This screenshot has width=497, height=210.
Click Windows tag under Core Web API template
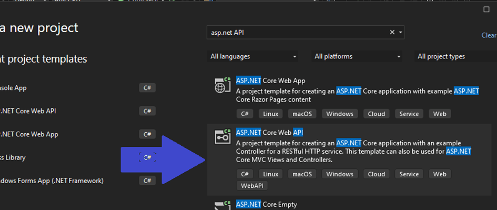point(340,174)
